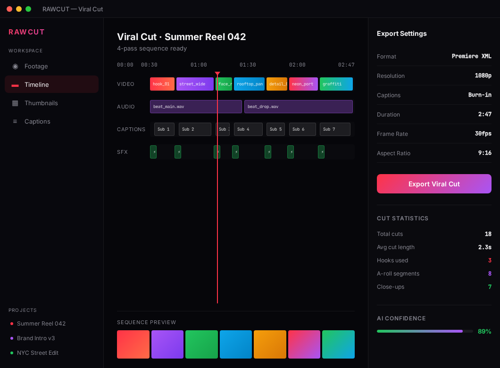
Task: Select the Footage workspace icon
Action: [15, 67]
